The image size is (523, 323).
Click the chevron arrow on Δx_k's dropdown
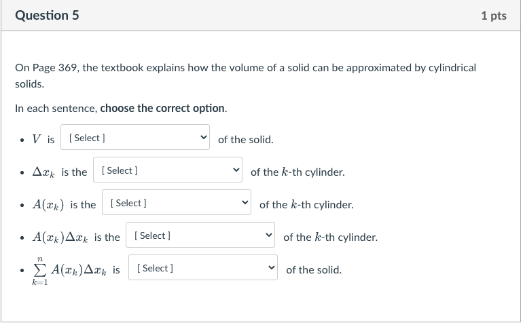236,171
